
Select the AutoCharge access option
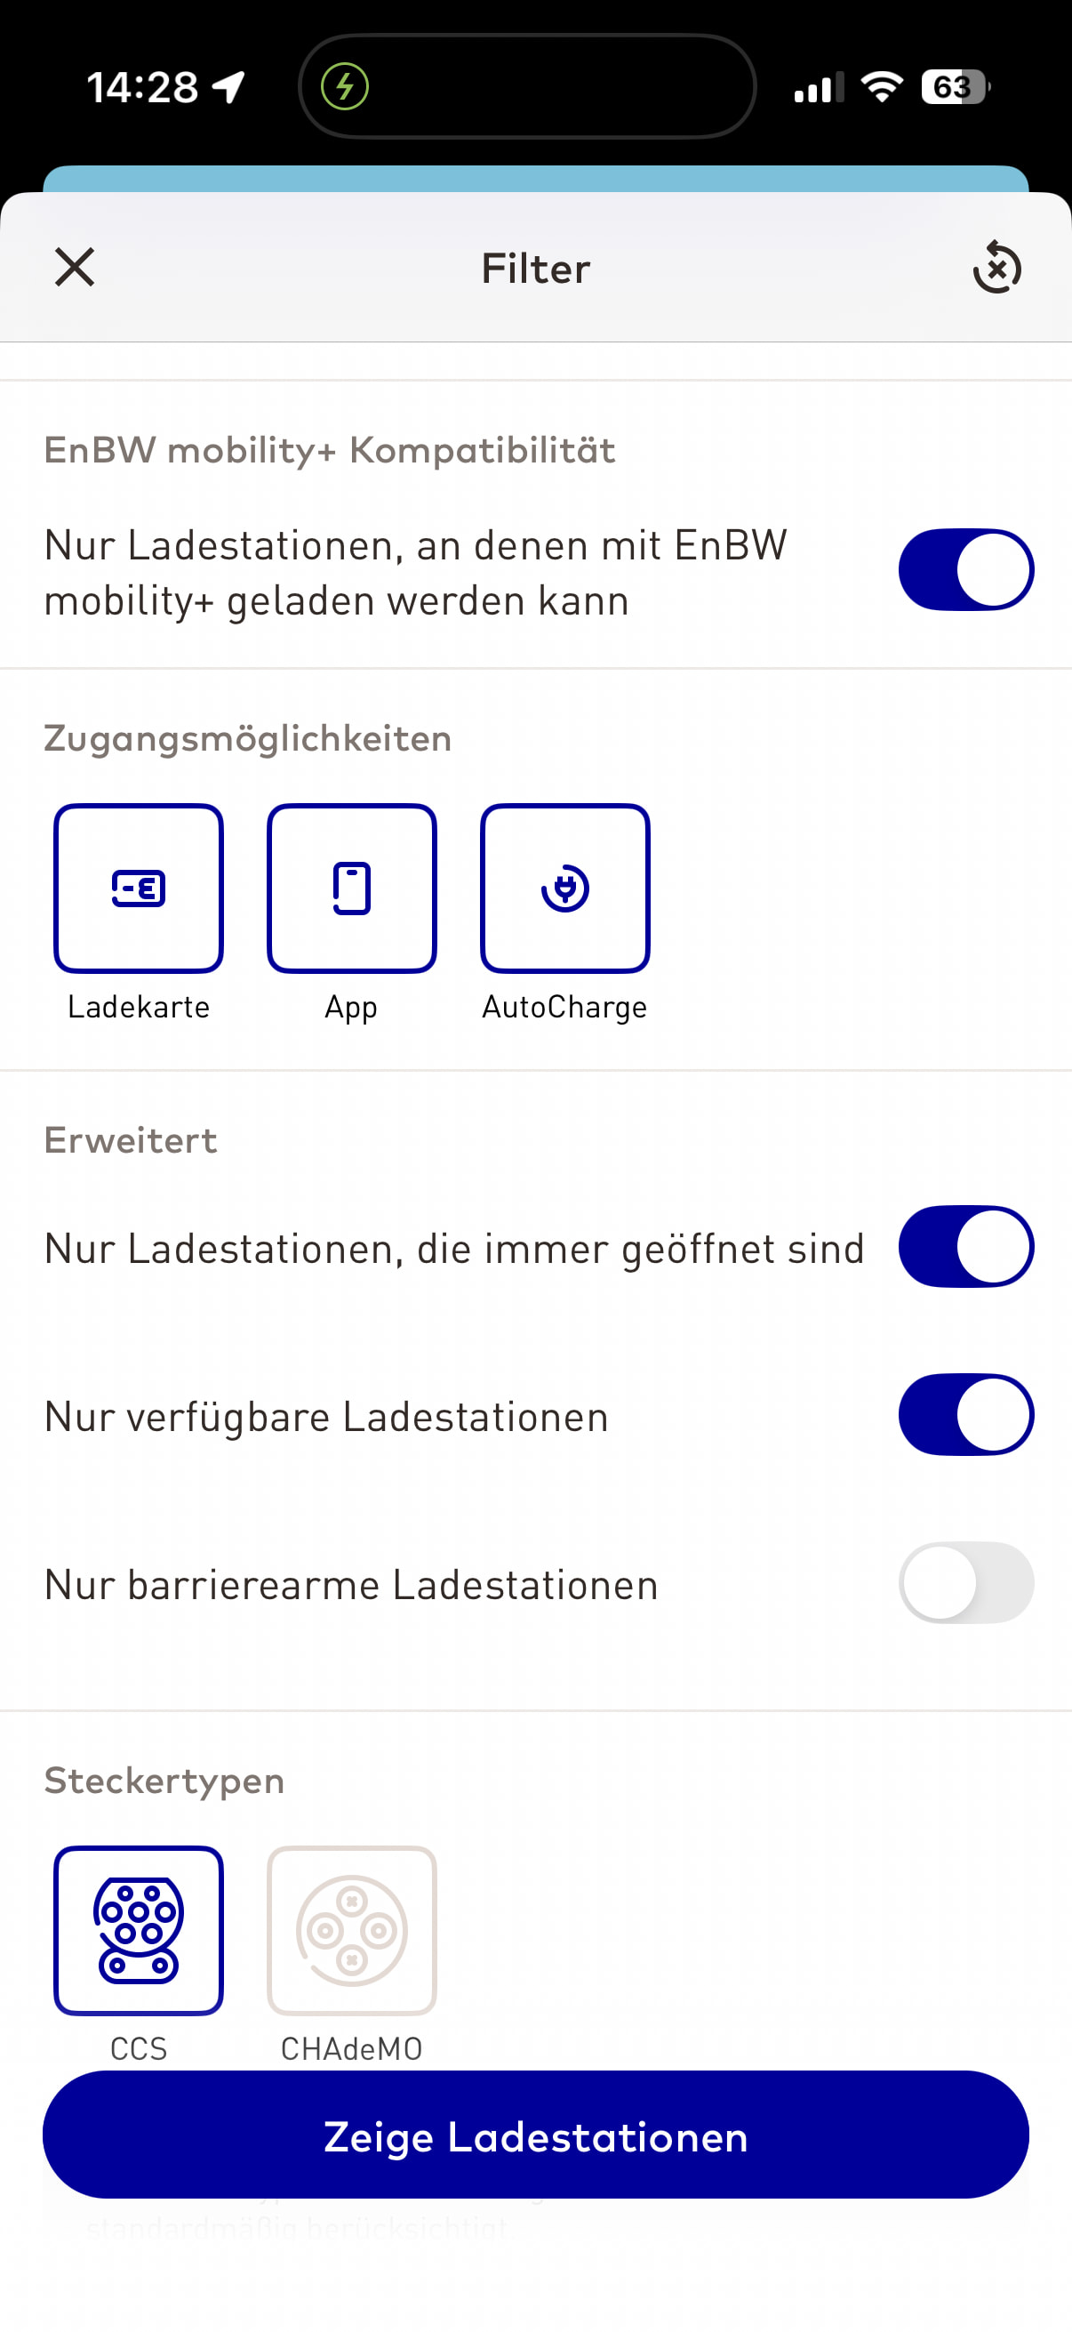tap(564, 889)
